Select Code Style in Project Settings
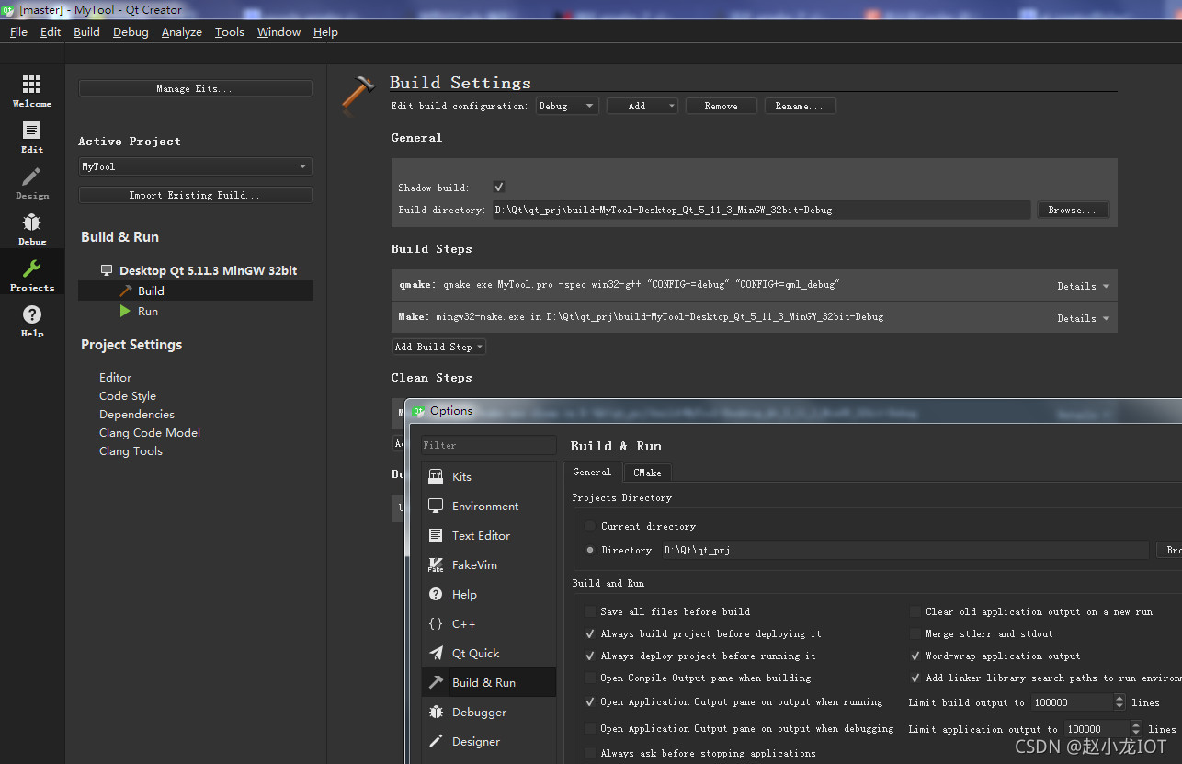This screenshot has height=764, width=1182. tap(128, 395)
